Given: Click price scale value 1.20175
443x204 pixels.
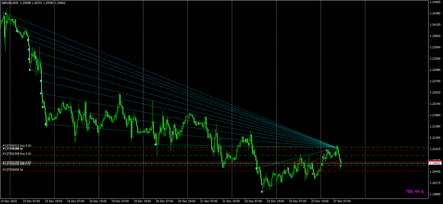Looking at the screenshot, I should point(435,183).
